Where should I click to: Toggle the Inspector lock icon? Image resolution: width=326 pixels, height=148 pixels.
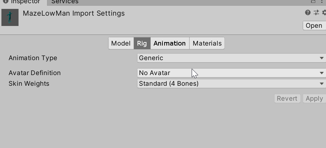click(x=314, y=1)
